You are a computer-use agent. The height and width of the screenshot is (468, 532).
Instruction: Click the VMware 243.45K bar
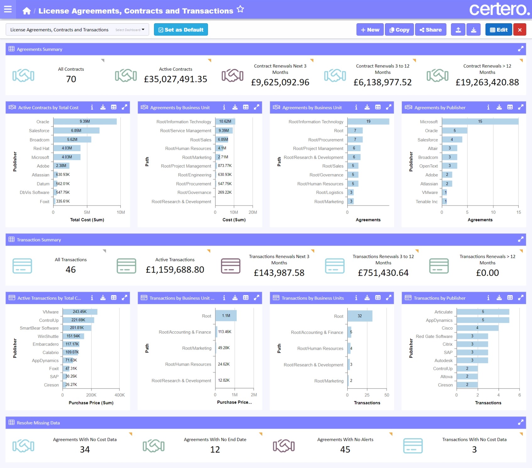tap(80, 312)
